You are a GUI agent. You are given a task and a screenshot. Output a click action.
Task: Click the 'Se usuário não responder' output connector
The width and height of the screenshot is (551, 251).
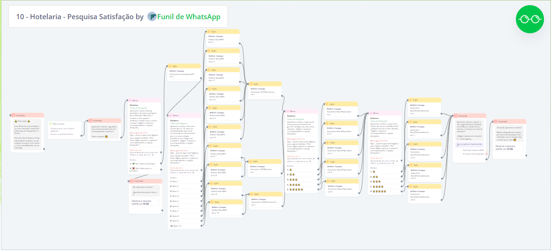tap(486, 154)
